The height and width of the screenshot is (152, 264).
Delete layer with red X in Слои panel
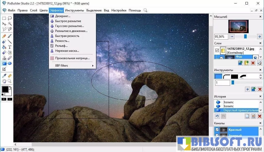pos(253,63)
